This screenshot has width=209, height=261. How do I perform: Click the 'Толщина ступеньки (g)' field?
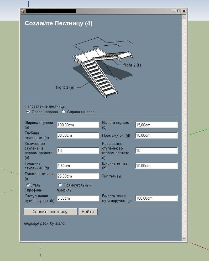78,166
